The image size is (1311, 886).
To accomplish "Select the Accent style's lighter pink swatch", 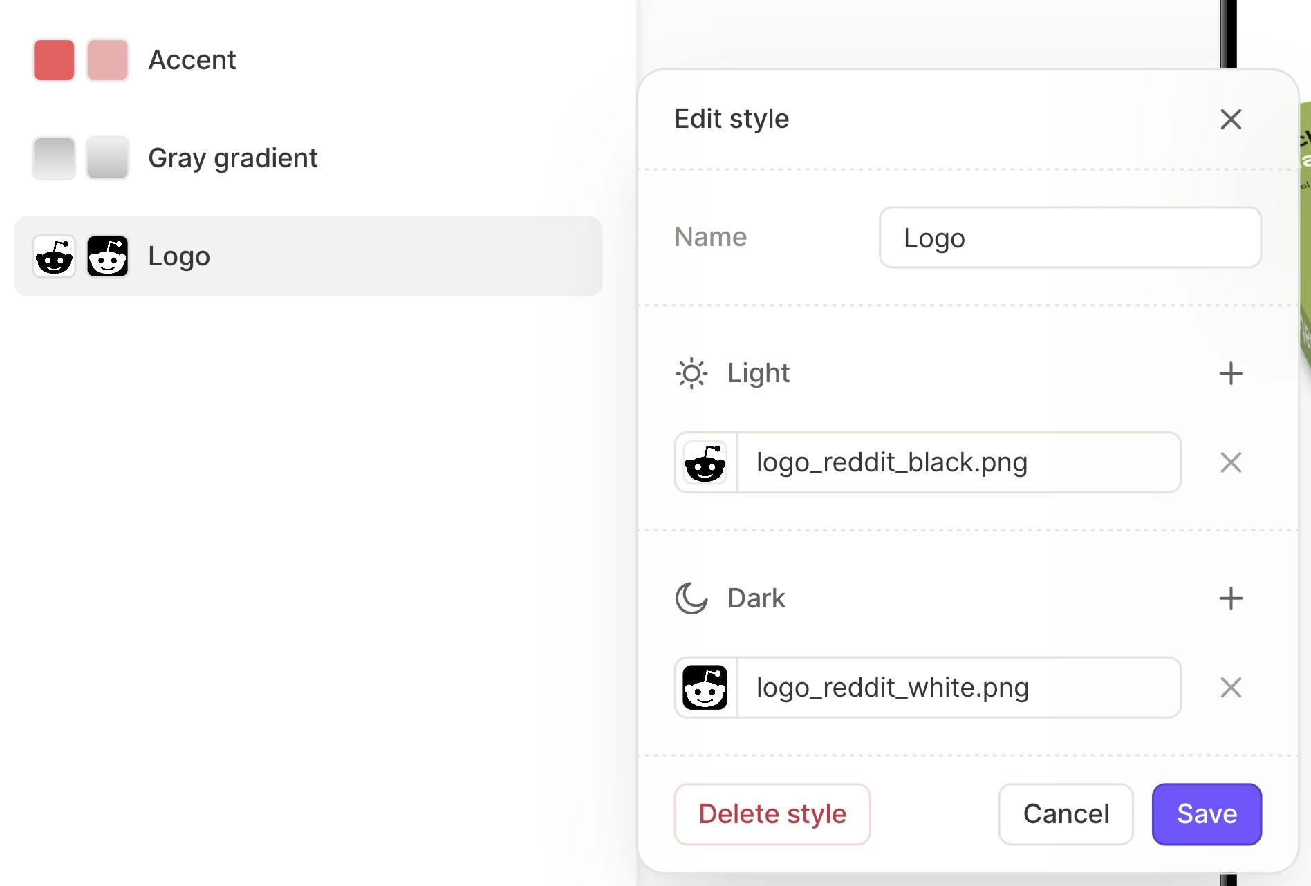I will click(107, 60).
